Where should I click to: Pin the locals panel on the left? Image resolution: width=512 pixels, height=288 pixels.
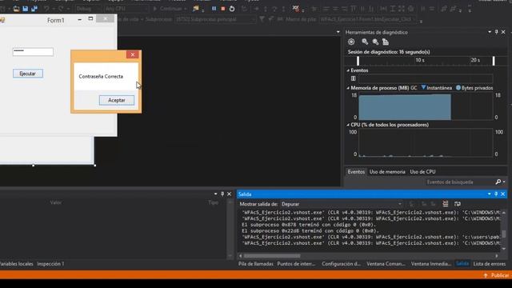tap(222, 194)
